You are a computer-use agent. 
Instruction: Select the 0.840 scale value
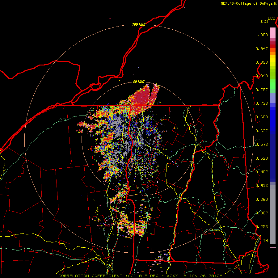262,76
